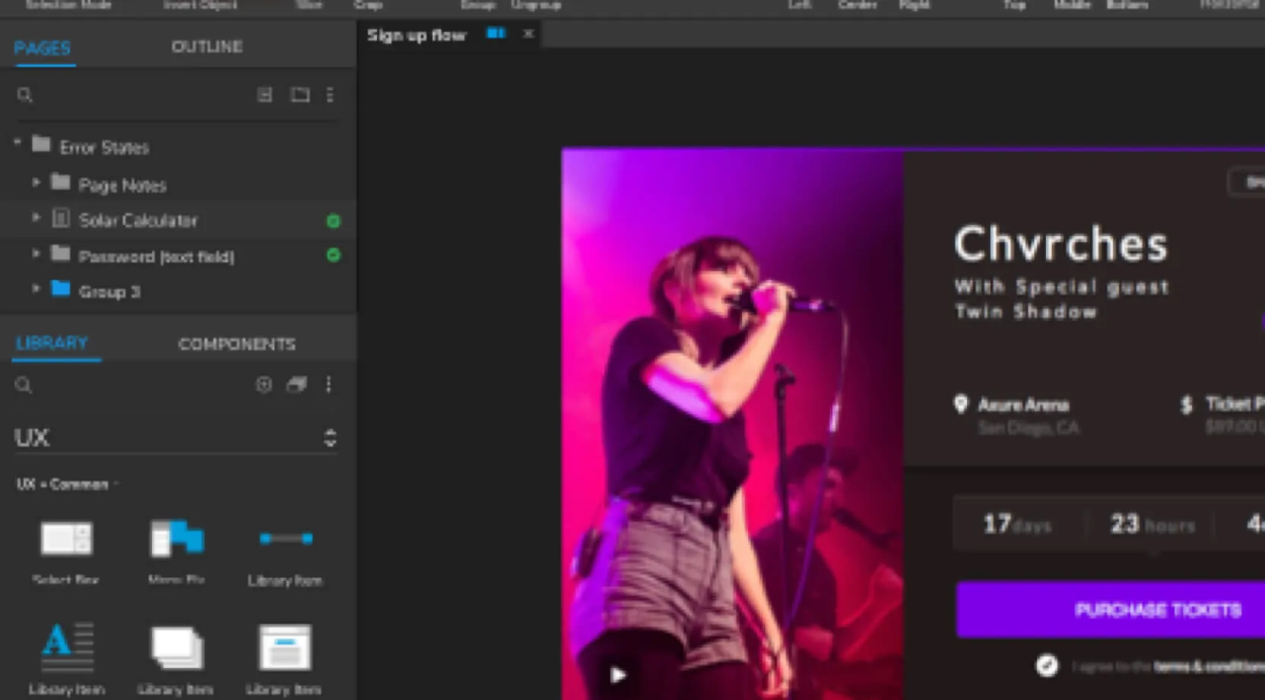Click the add library icon with plus
The height and width of the screenshot is (700, 1265).
point(264,385)
